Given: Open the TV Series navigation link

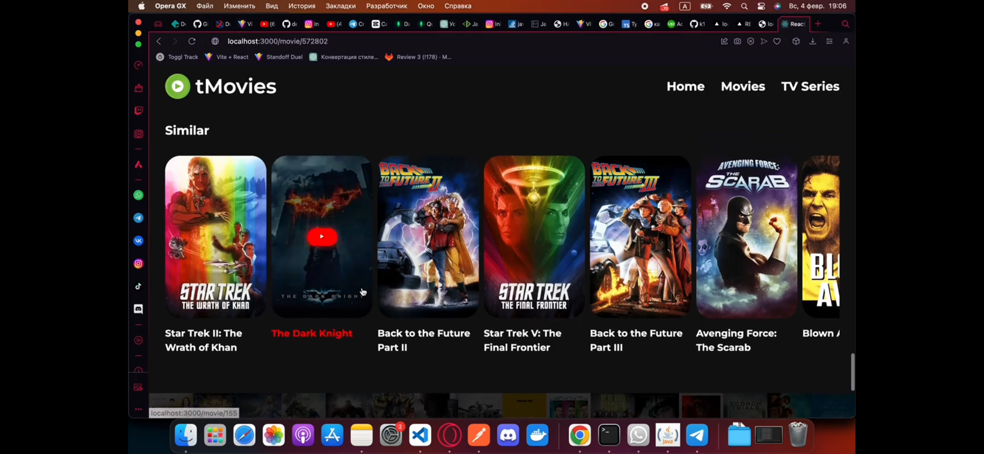Looking at the screenshot, I should click(x=810, y=86).
